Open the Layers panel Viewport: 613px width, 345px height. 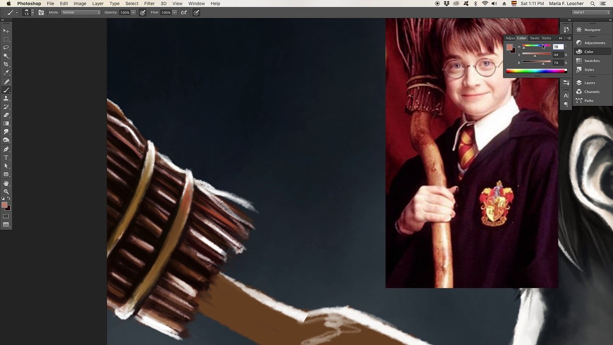pos(592,83)
